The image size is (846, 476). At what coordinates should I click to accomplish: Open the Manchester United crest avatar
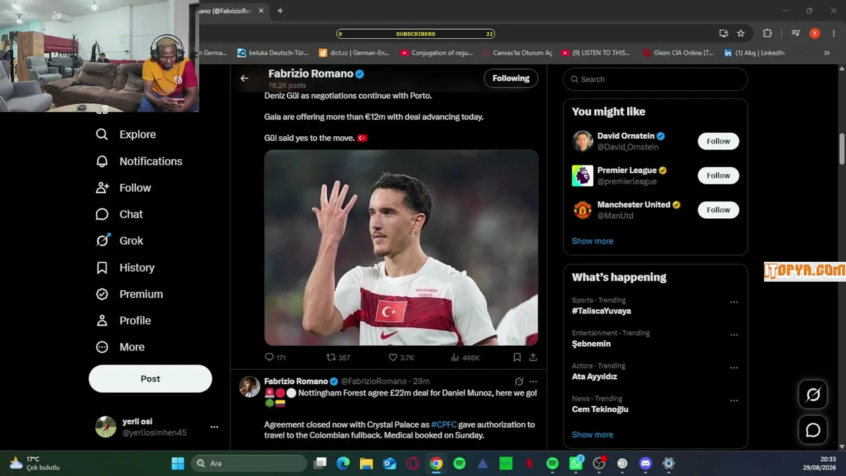582,210
